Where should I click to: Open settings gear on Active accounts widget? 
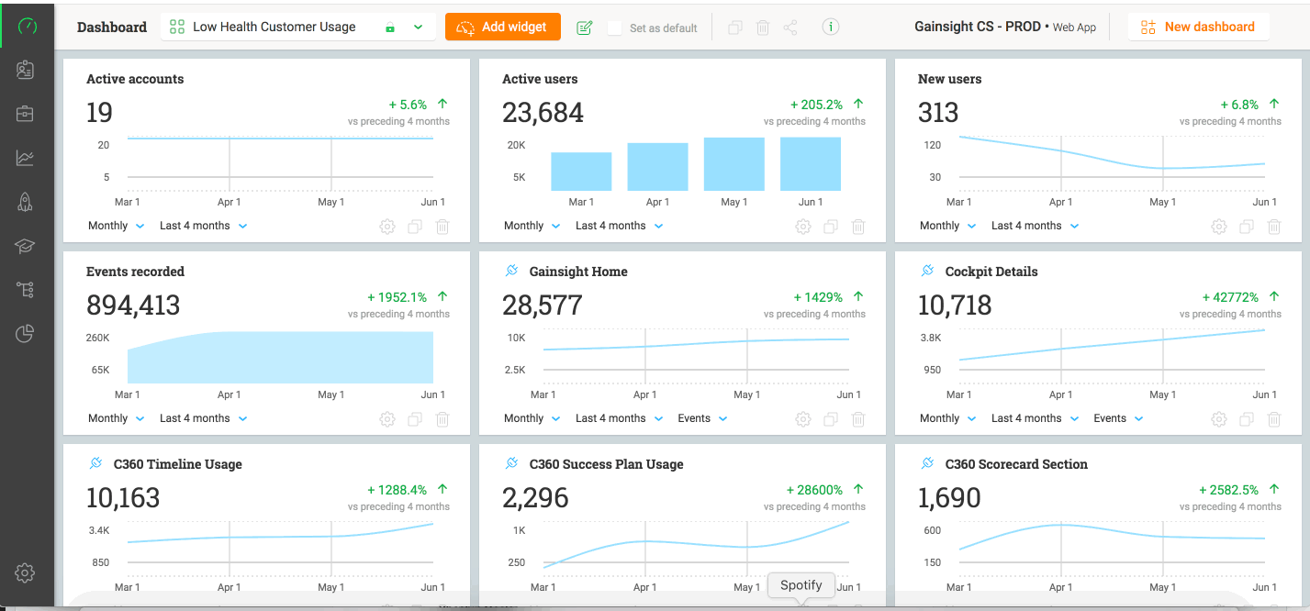[x=387, y=227]
